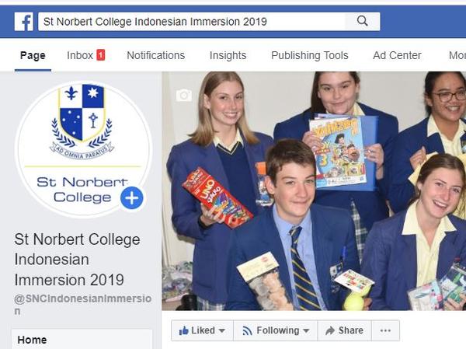
Task: Click the Share arrow icon
Action: point(330,330)
